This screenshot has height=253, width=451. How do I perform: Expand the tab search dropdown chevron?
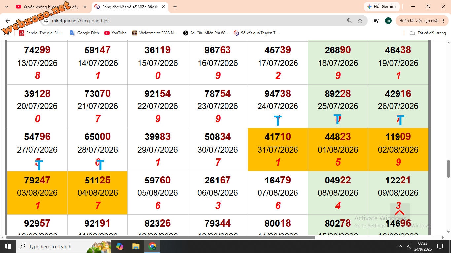(6, 7)
